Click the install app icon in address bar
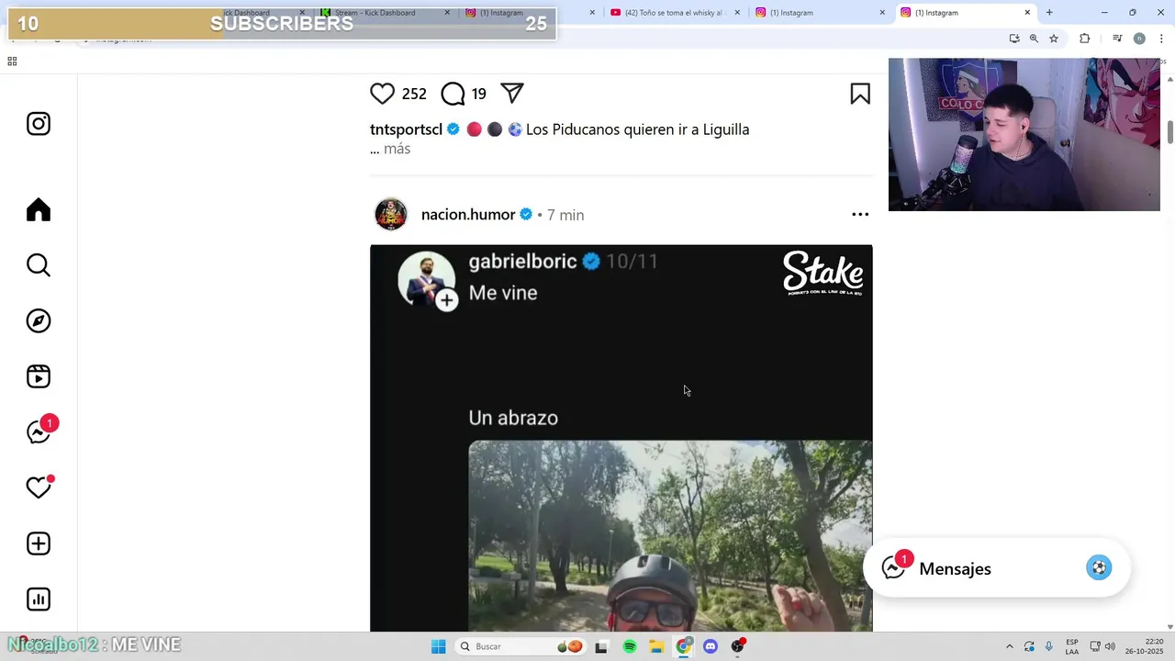The width and height of the screenshot is (1175, 661). (x=1014, y=39)
